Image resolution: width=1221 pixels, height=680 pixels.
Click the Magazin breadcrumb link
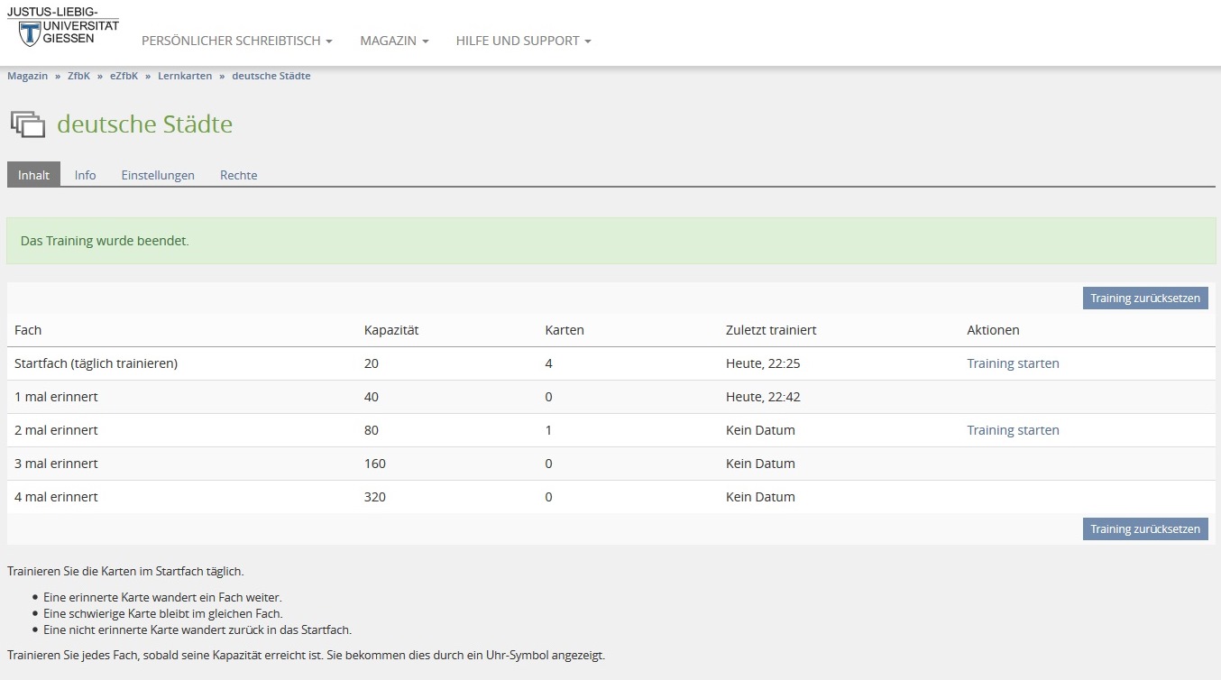tap(28, 76)
